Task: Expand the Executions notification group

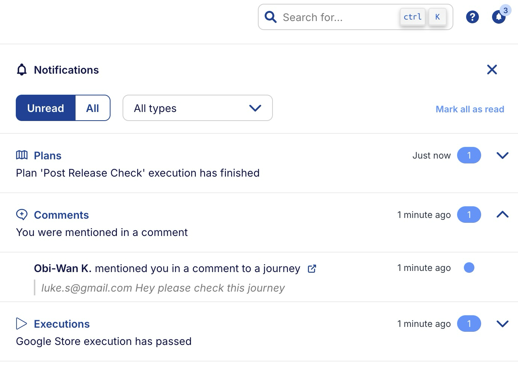Action: click(503, 324)
